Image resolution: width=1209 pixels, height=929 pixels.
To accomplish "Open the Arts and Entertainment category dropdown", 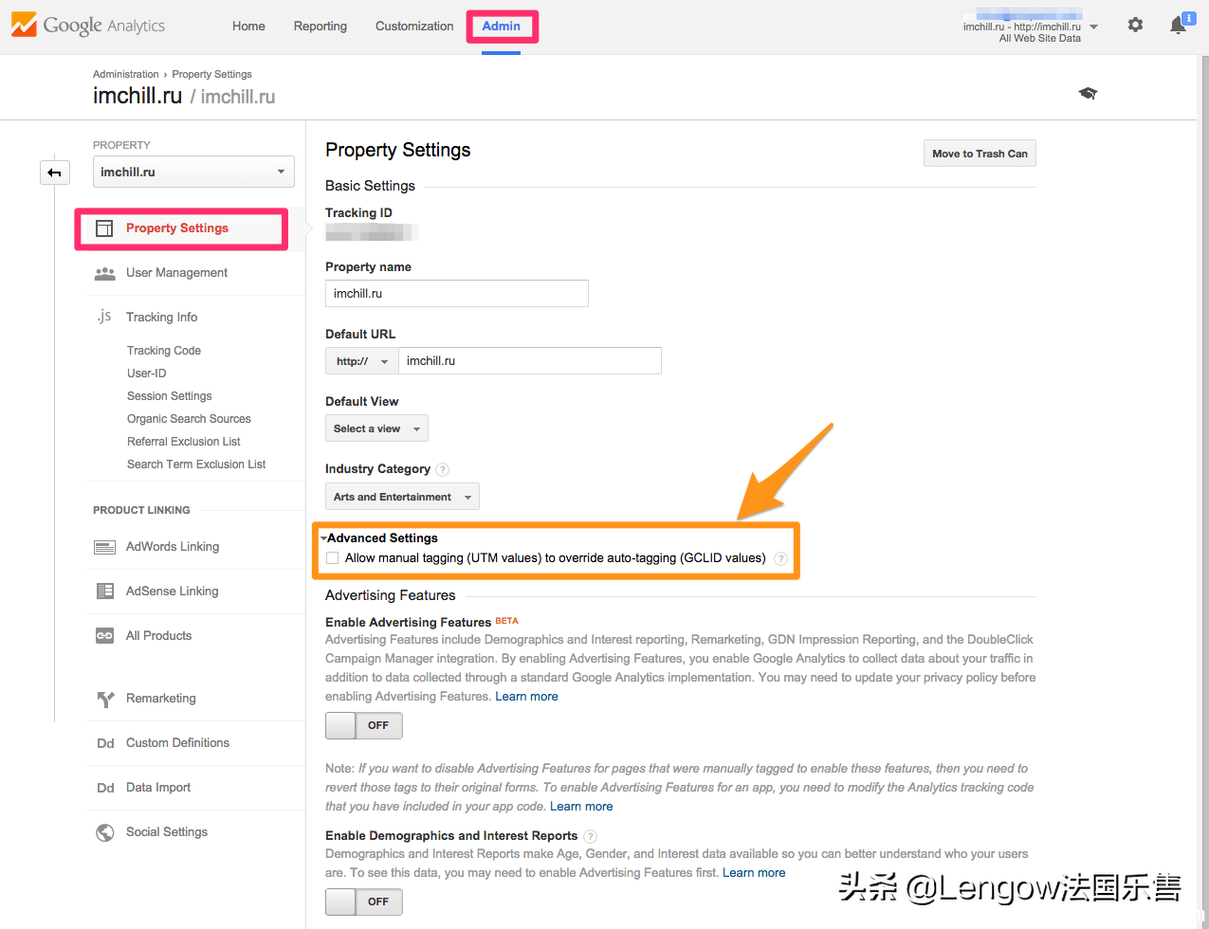I will (x=402, y=497).
